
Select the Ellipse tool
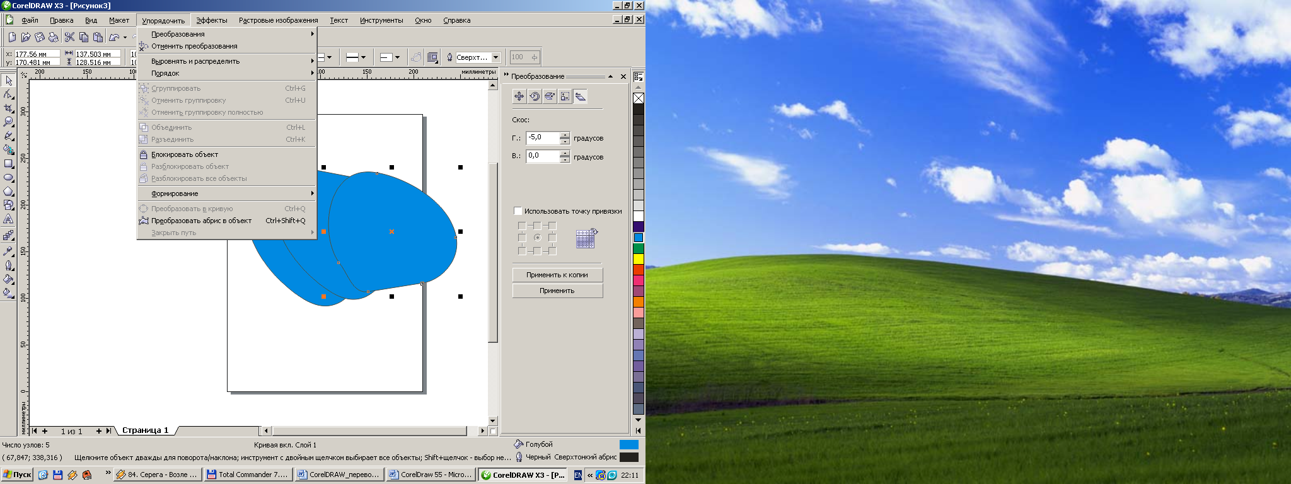8,178
